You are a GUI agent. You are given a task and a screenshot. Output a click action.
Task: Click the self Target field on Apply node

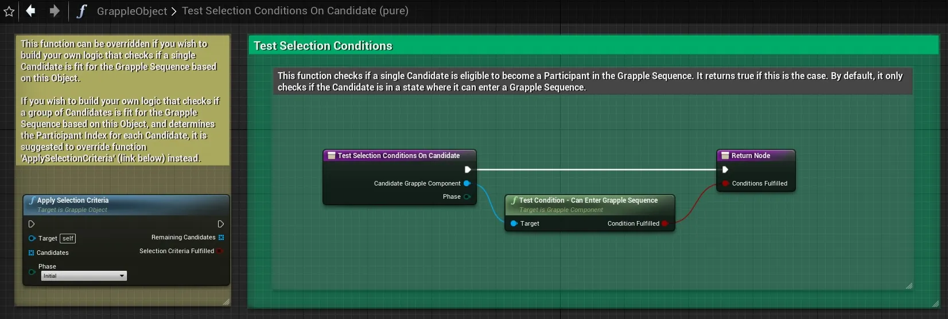(x=68, y=238)
